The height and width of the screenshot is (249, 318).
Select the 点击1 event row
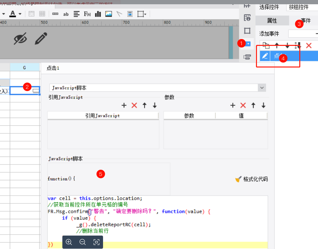click(294, 56)
